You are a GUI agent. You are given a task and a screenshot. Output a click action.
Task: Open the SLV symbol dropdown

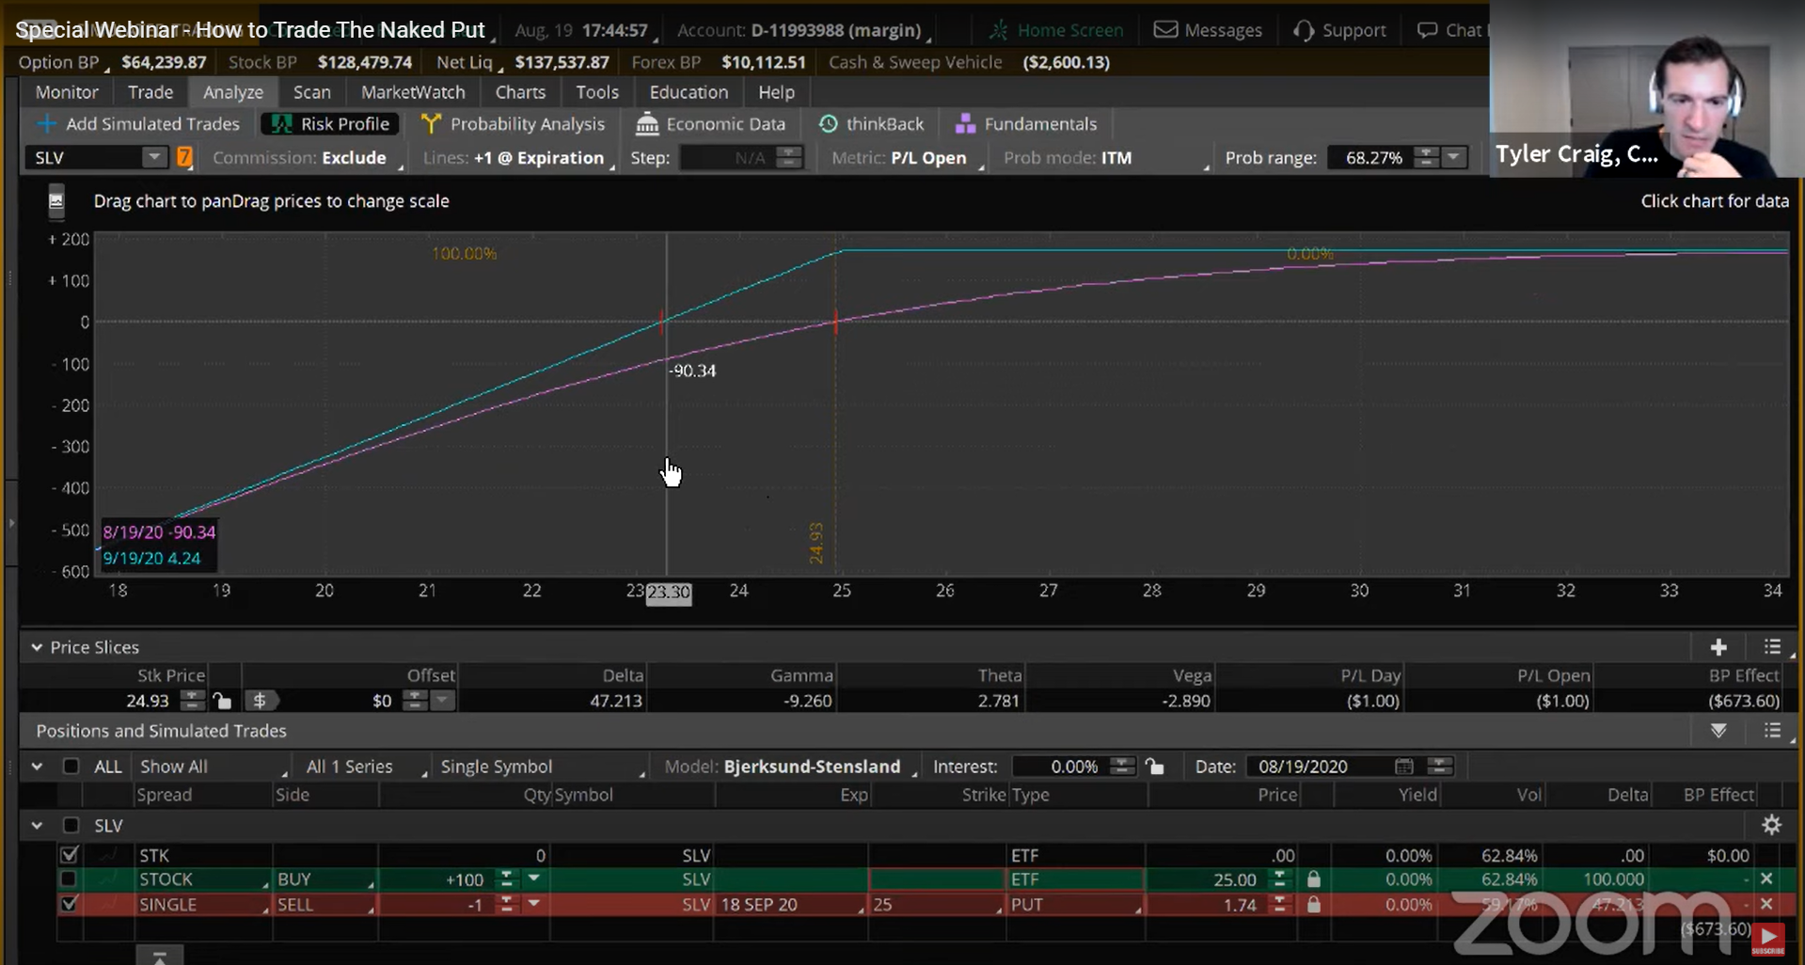coord(156,157)
